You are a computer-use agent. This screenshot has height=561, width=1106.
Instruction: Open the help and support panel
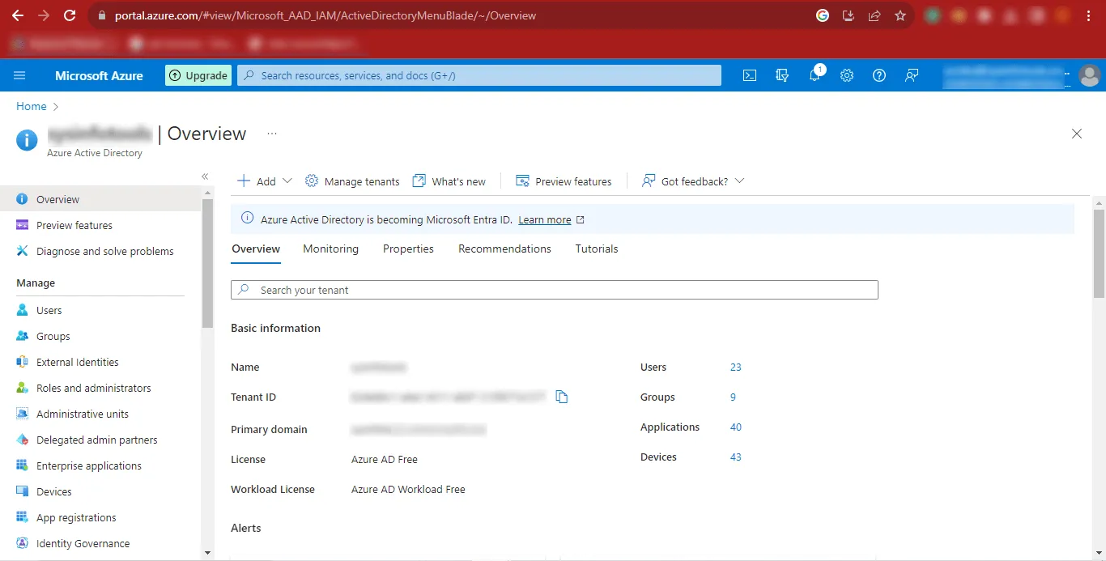(x=879, y=75)
